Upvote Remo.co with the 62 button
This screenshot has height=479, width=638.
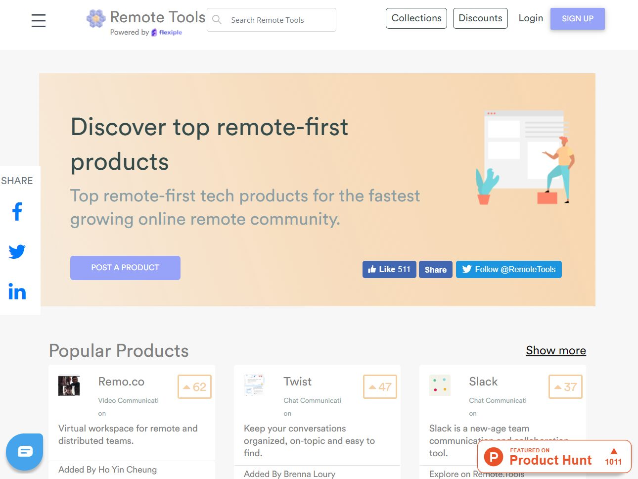coord(194,387)
